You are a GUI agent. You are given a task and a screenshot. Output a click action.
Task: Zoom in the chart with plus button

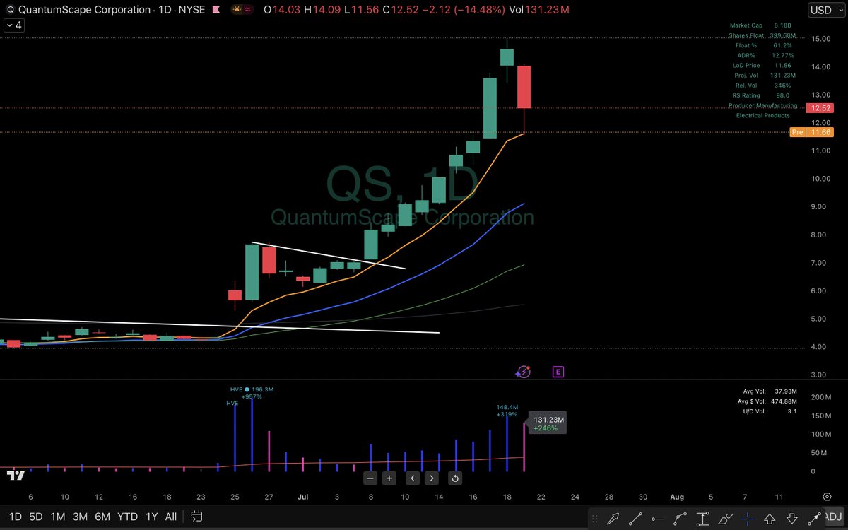pyautogui.click(x=389, y=478)
